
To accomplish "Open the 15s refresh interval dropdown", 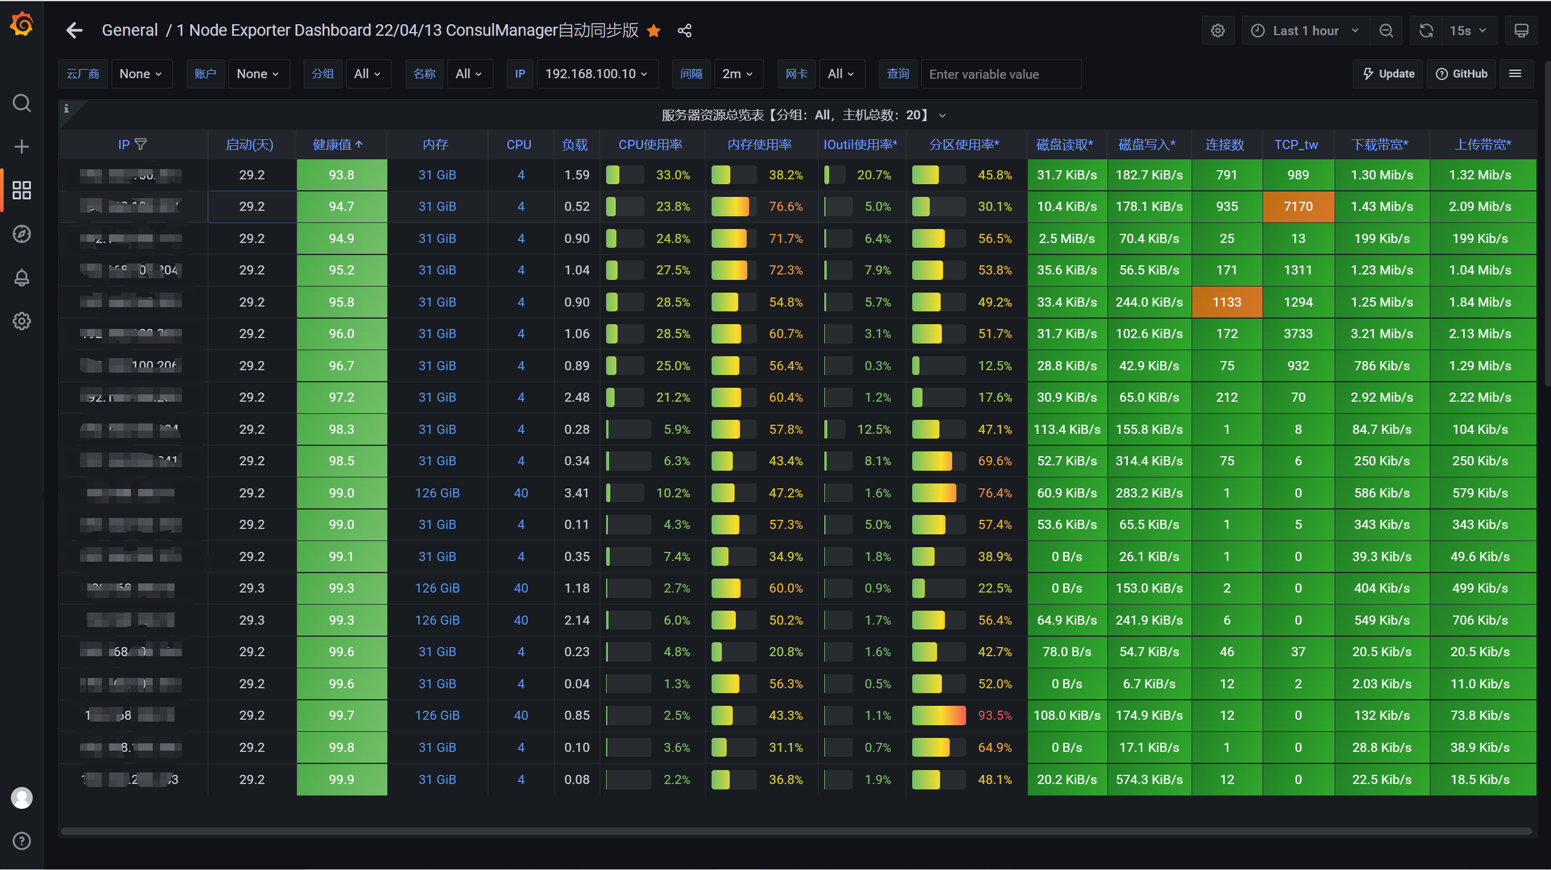I will click(1469, 31).
